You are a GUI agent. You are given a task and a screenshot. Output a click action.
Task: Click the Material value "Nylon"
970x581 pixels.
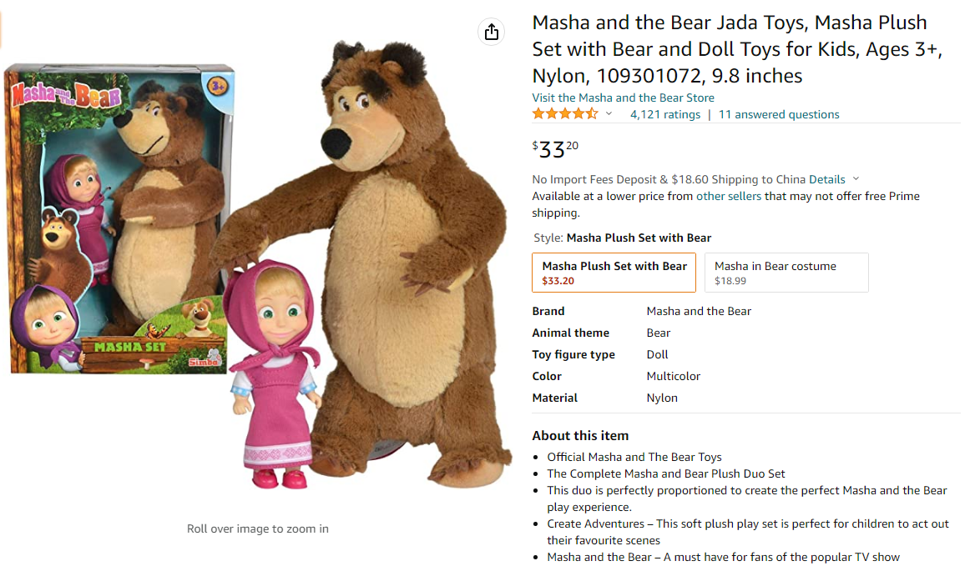pyautogui.click(x=662, y=398)
